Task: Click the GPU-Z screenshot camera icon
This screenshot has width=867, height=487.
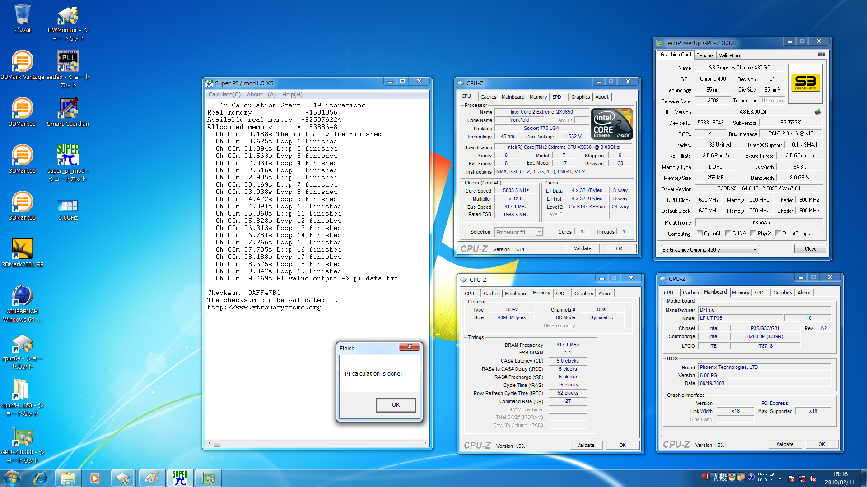Action: coord(821,55)
